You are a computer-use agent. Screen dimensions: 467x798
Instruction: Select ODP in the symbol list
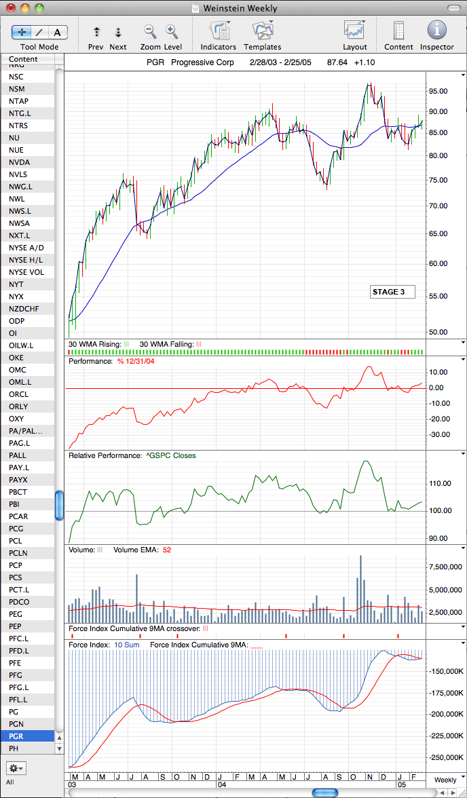pos(28,321)
